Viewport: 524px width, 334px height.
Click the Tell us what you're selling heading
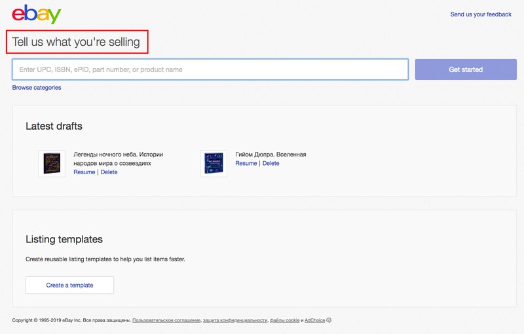[76, 42]
